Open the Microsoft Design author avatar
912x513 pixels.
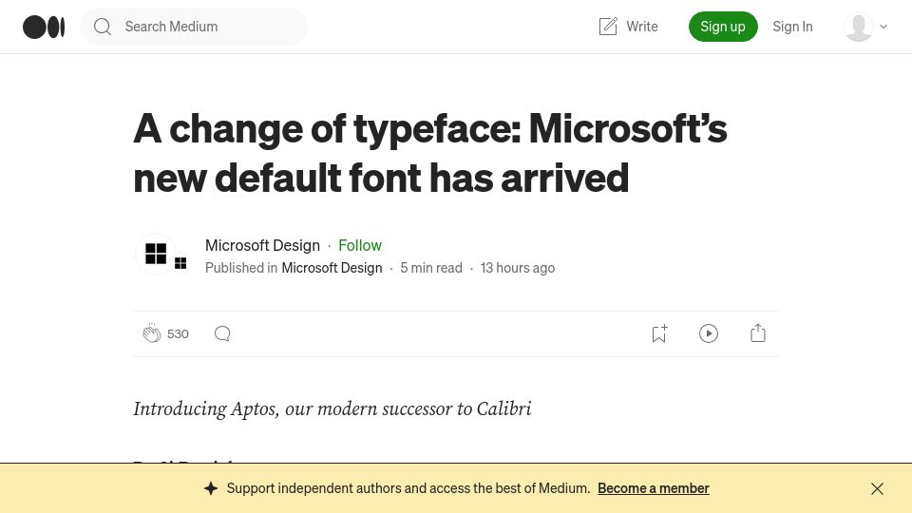click(156, 254)
